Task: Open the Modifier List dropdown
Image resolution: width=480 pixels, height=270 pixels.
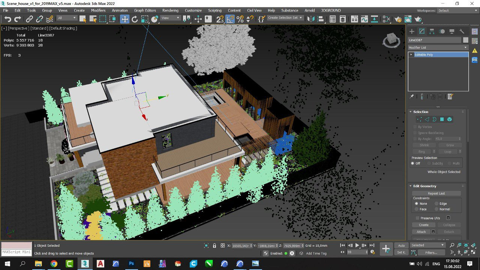Action: (438, 48)
